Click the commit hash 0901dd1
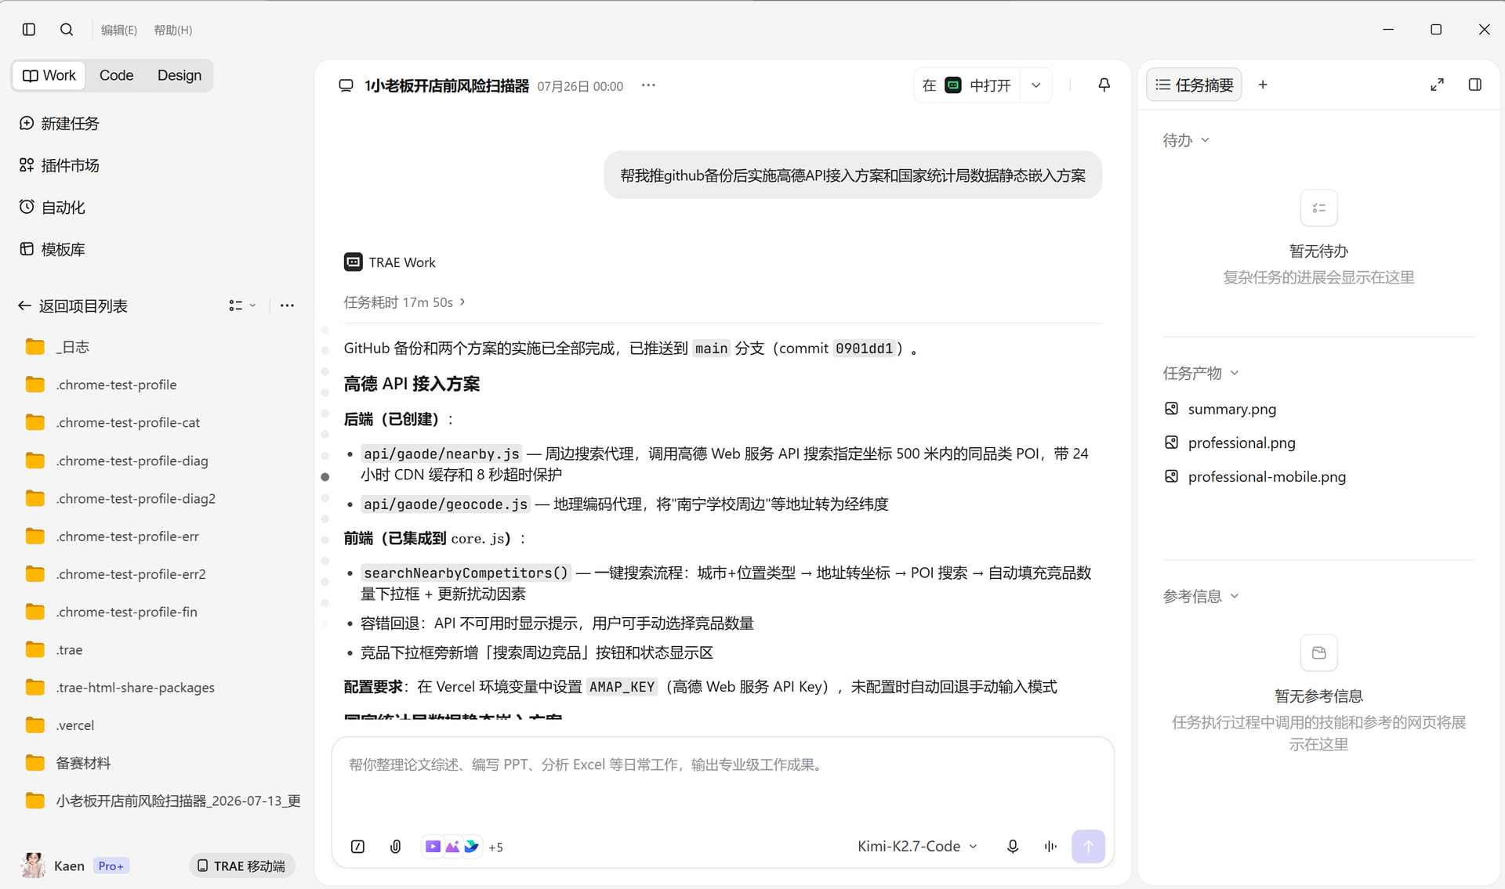The height and width of the screenshot is (889, 1505). click(864, 349)
